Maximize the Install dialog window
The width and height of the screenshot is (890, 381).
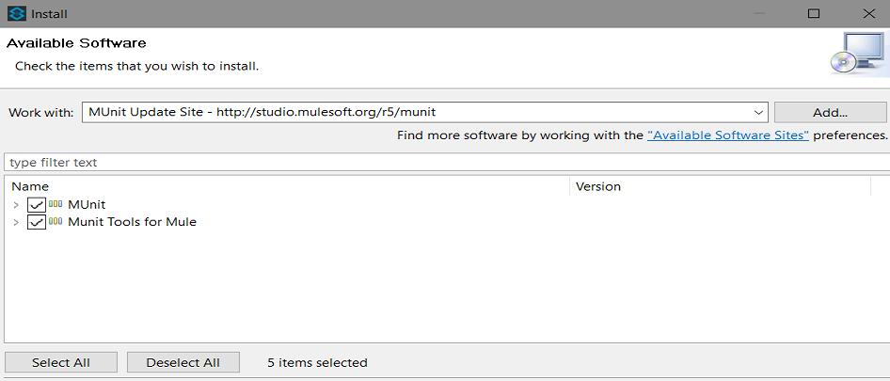pos(814,14)
